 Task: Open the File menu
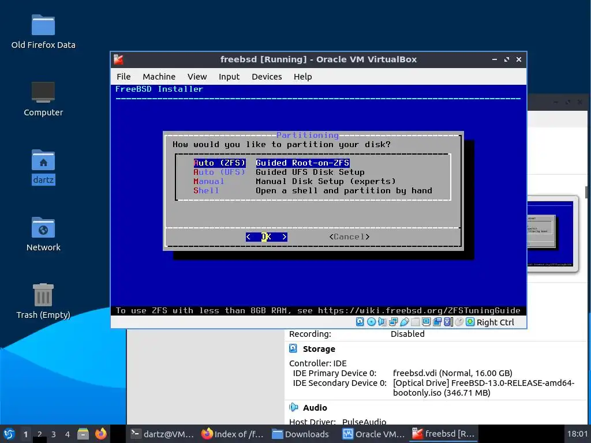point(124,77)
